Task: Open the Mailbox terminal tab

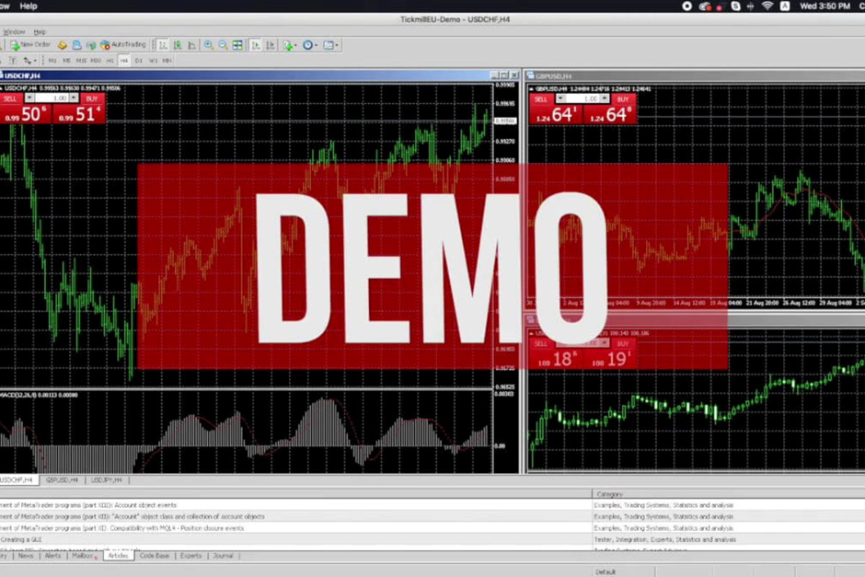Action: [84, 556]
